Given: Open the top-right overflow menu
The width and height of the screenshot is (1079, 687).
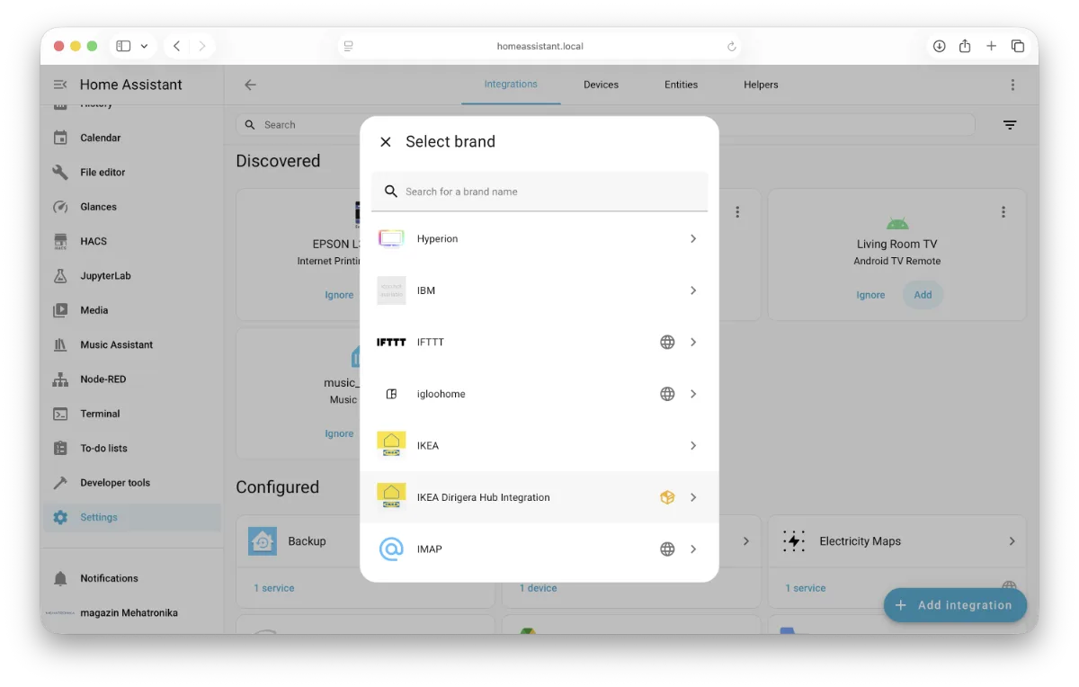Looking at the screenshot, I should pos(1012,85).
